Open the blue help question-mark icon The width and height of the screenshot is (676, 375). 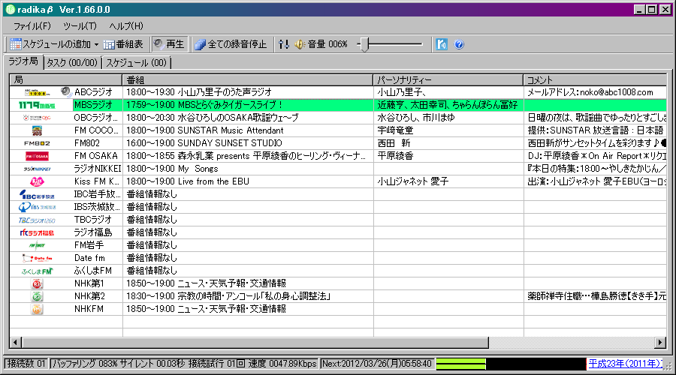(x=459, y=44)
